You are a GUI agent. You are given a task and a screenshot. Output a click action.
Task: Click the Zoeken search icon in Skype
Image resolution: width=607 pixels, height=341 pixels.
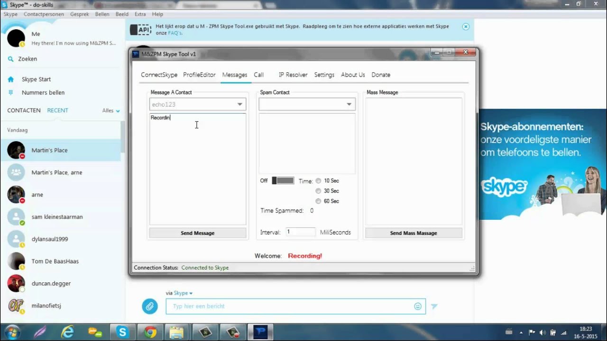pyautogui.click(x=10, y=59)
